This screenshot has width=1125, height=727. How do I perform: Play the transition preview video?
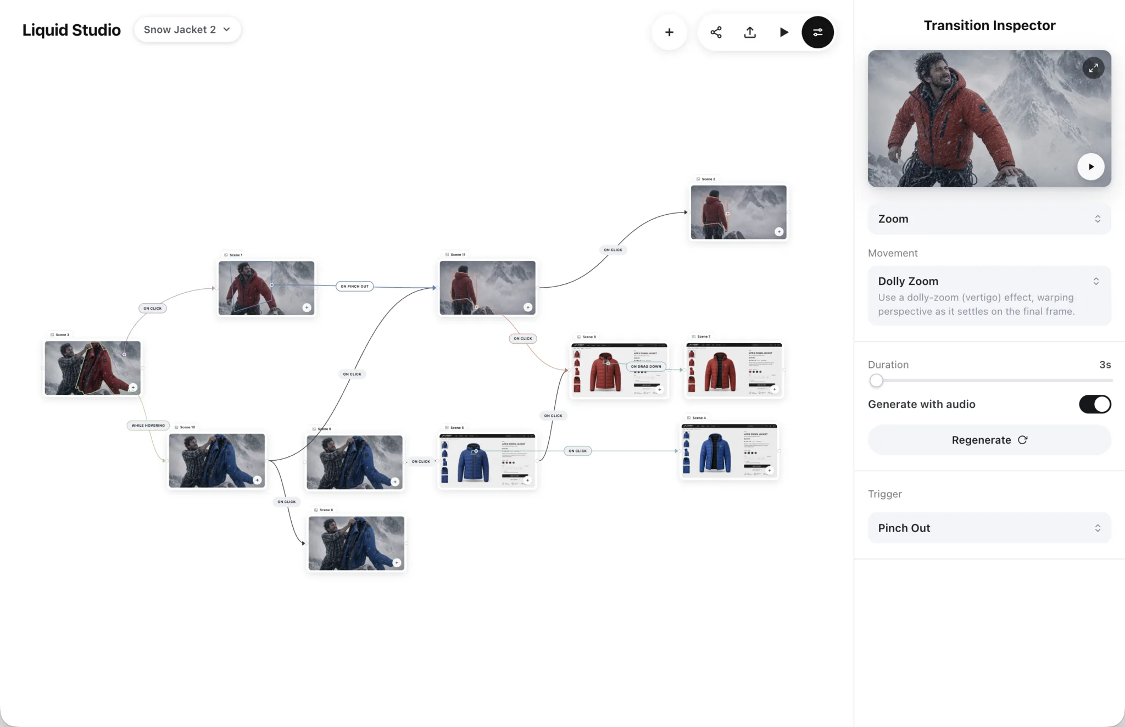pos(1091,167)
